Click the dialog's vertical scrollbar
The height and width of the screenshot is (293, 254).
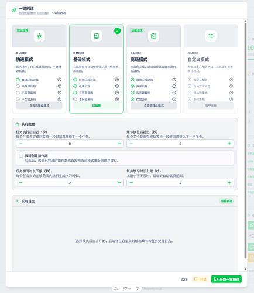point(245,141)
